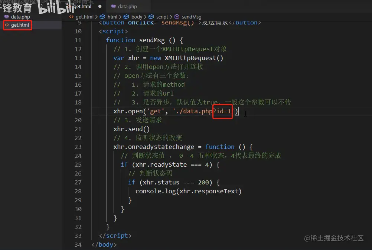This screenshot has height=250, width=372.
Task: Click the closing '</script>' tag
Action: coord(115,236)
